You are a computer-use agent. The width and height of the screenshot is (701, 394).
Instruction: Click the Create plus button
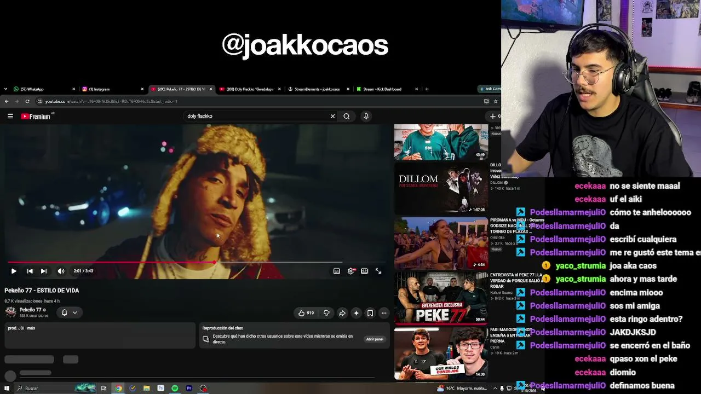tap(494, 116)
